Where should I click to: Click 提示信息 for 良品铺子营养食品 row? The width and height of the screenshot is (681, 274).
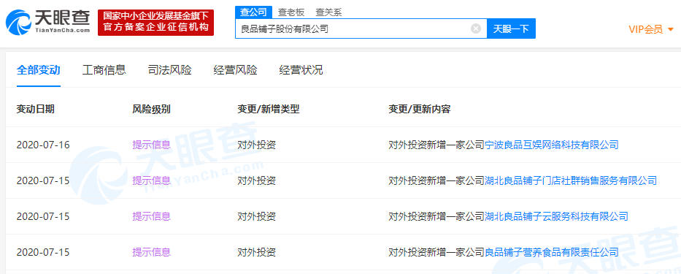152,252
